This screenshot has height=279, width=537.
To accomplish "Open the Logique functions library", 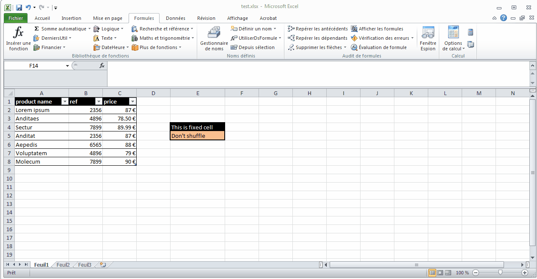I will [x=108, y=29].
